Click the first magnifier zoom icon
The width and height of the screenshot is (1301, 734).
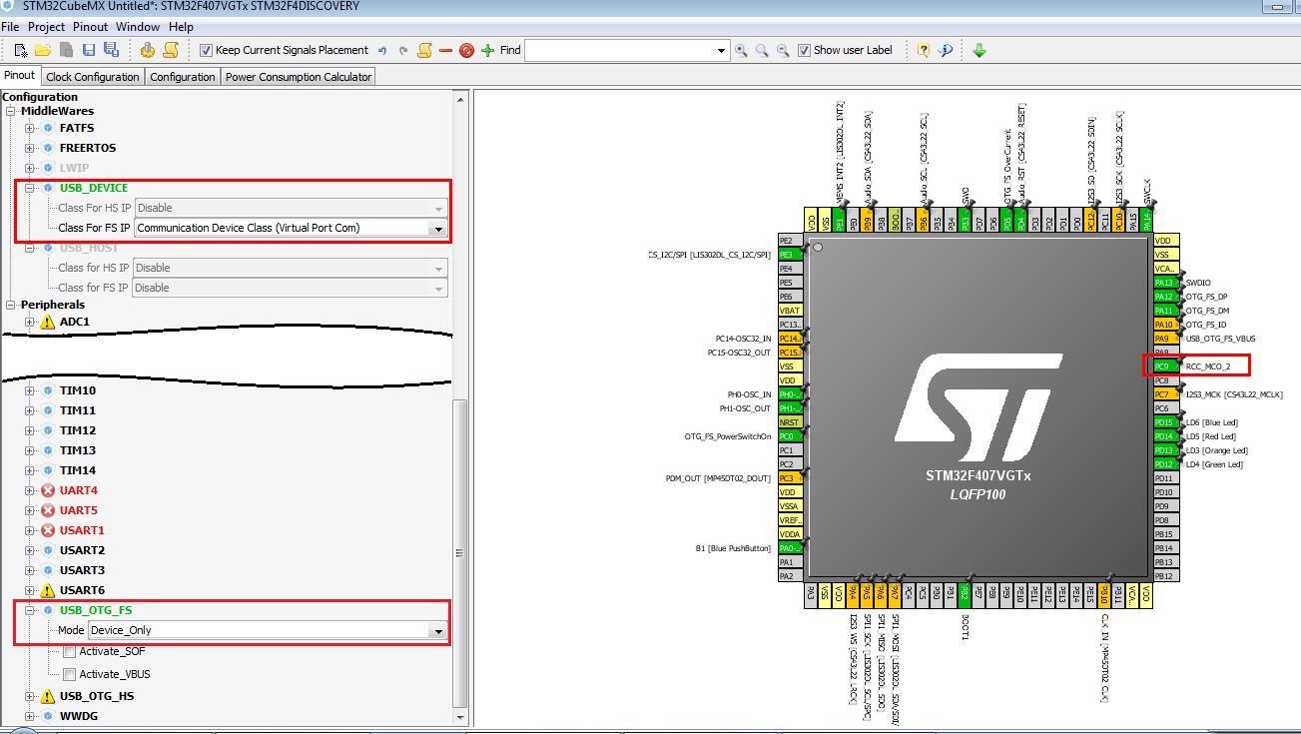pos(741,50)
